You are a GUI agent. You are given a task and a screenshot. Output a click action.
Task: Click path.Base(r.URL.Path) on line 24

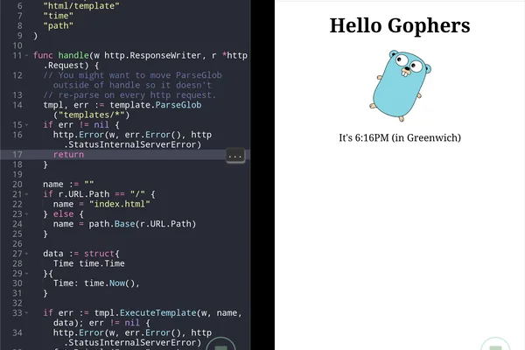(143, 224)
